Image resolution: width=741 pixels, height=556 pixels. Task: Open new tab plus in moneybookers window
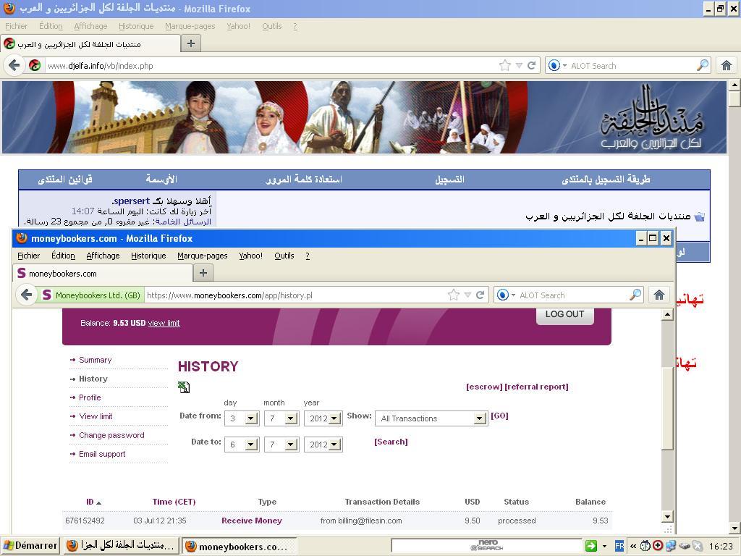tap(203, 273)
